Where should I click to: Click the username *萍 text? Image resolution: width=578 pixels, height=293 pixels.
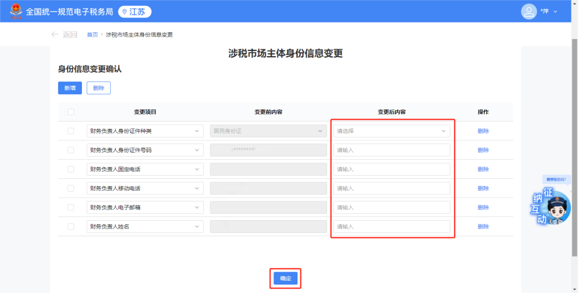pyautogui.click(x=544, y=11)
